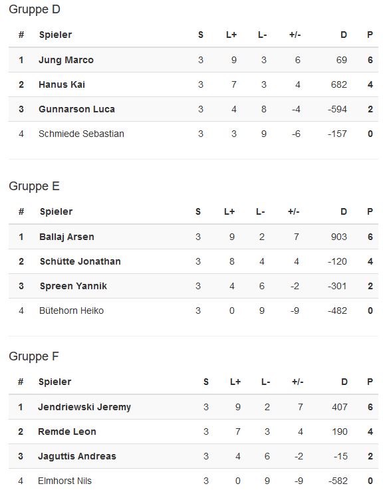Click Schütte Jonathan in Gruppe E
The height and width of the screenshot is (498, 383).
80,261
